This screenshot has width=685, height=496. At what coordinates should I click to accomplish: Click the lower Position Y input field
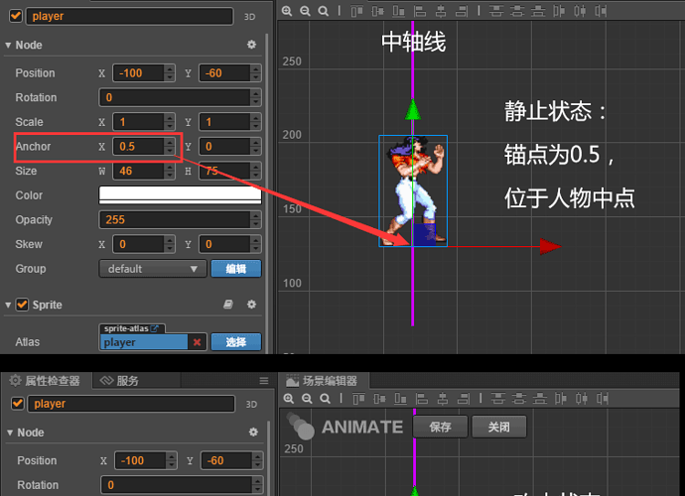tap(226, 460)
